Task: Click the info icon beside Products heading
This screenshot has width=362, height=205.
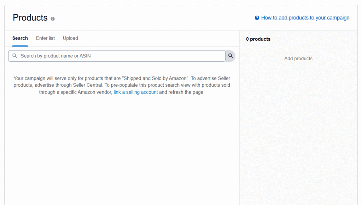Action: pos(53,19)
